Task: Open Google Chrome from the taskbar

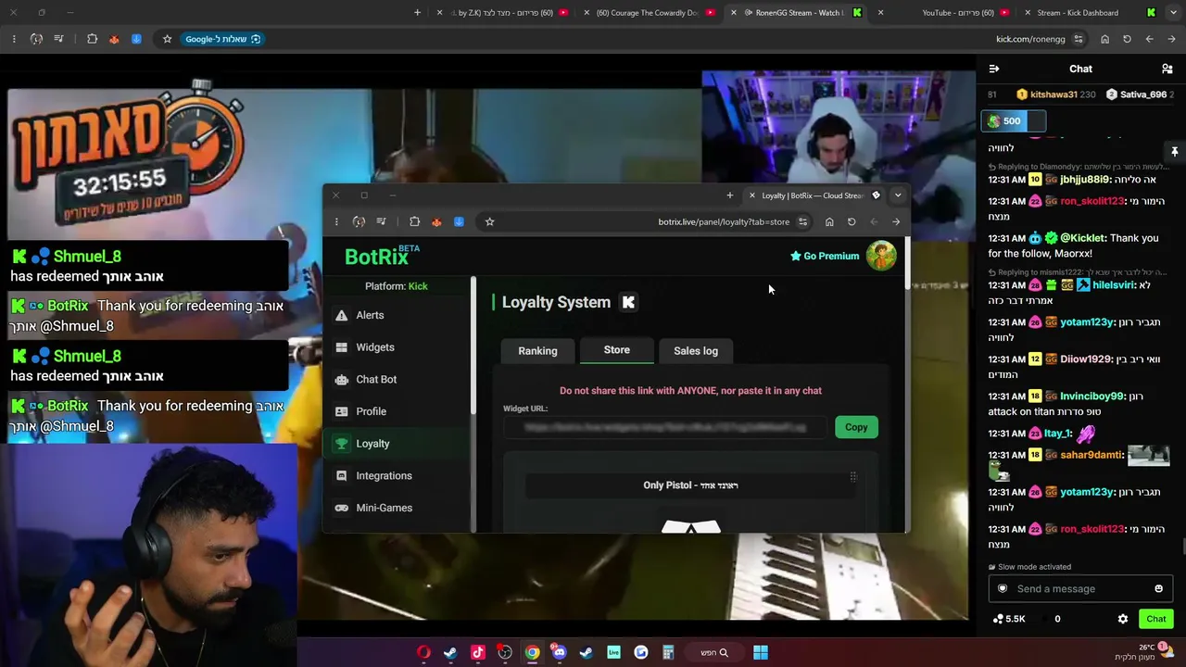Action: (x=533, y=653)
